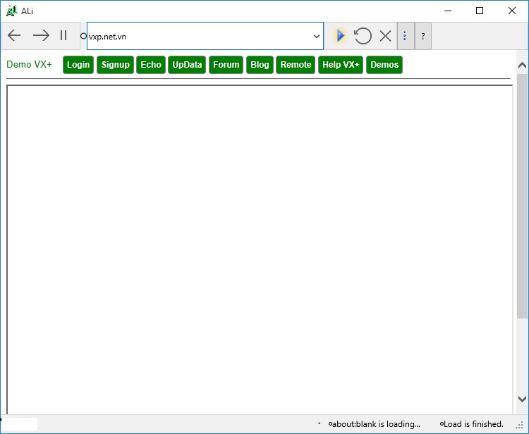The height and width of the screenshot is (434, 529).
Task: Open Help VX+ page
Action: [x=341, y=65]
